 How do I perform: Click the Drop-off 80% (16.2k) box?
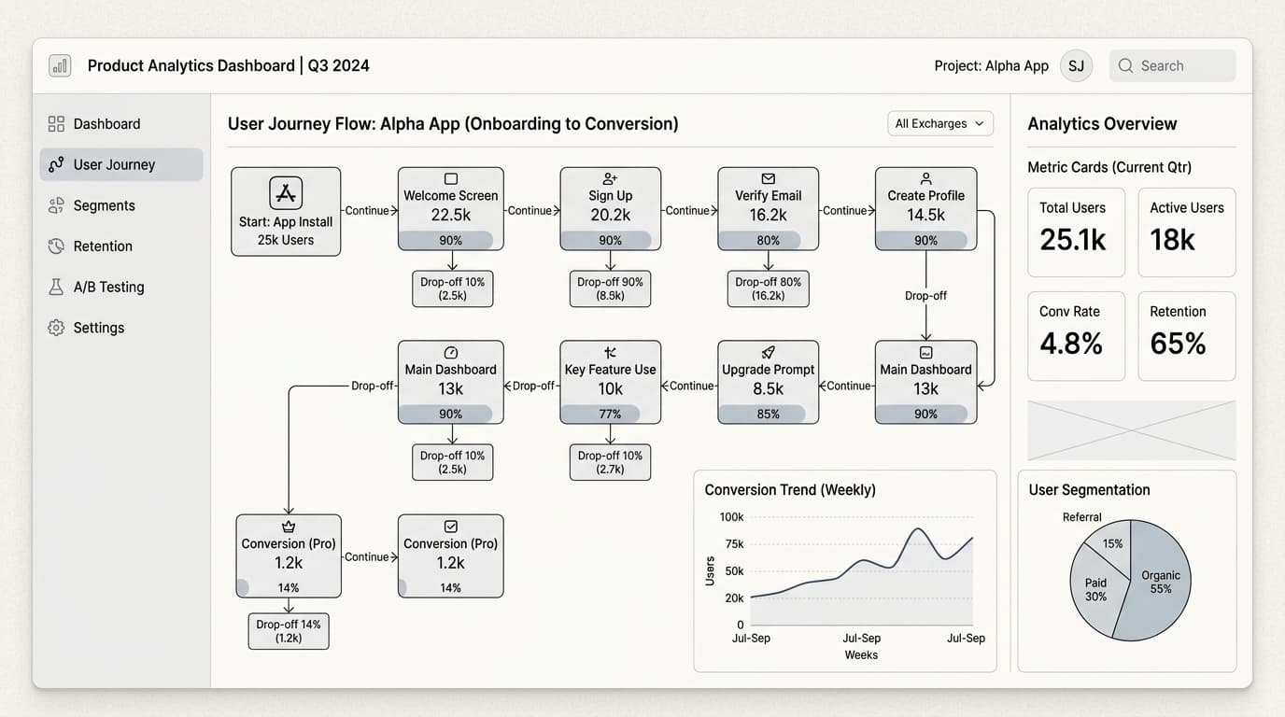point(768,288)
